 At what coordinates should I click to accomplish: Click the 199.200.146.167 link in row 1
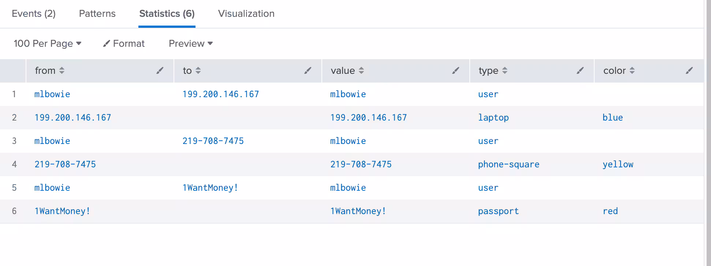pos(220,94)
